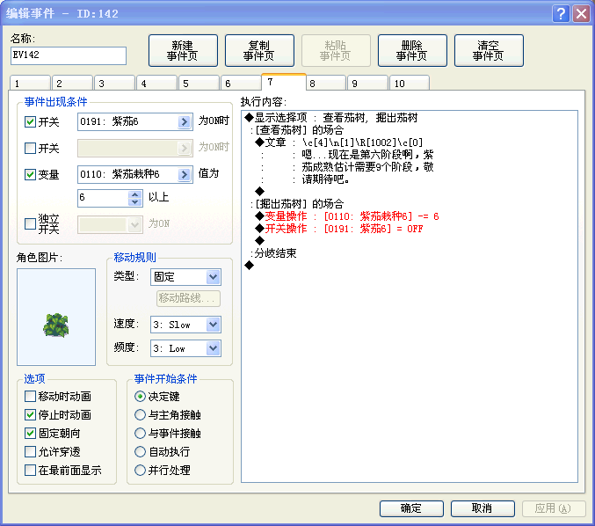Viewport: 595px width, 526px height.
Task: Enable 移动时动画 option
Action: (30, 397)
